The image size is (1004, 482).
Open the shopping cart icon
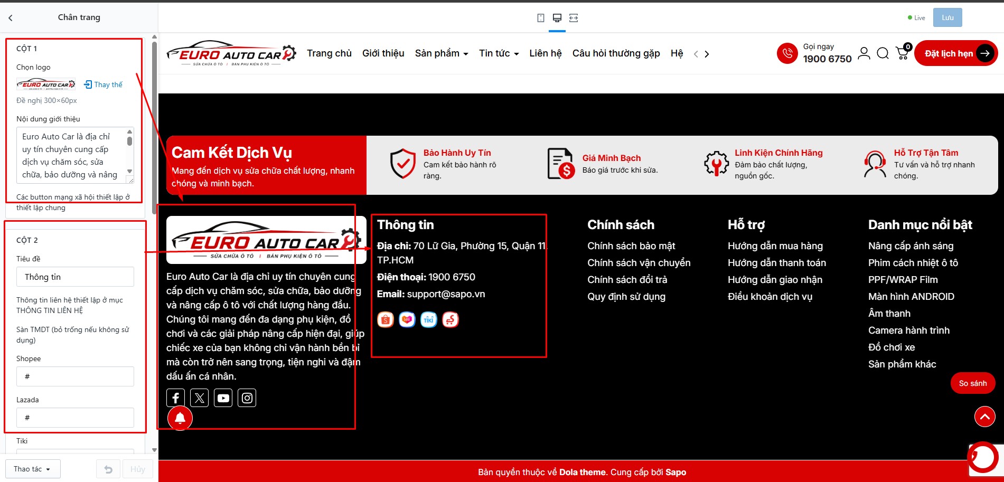tap(903, 52)
